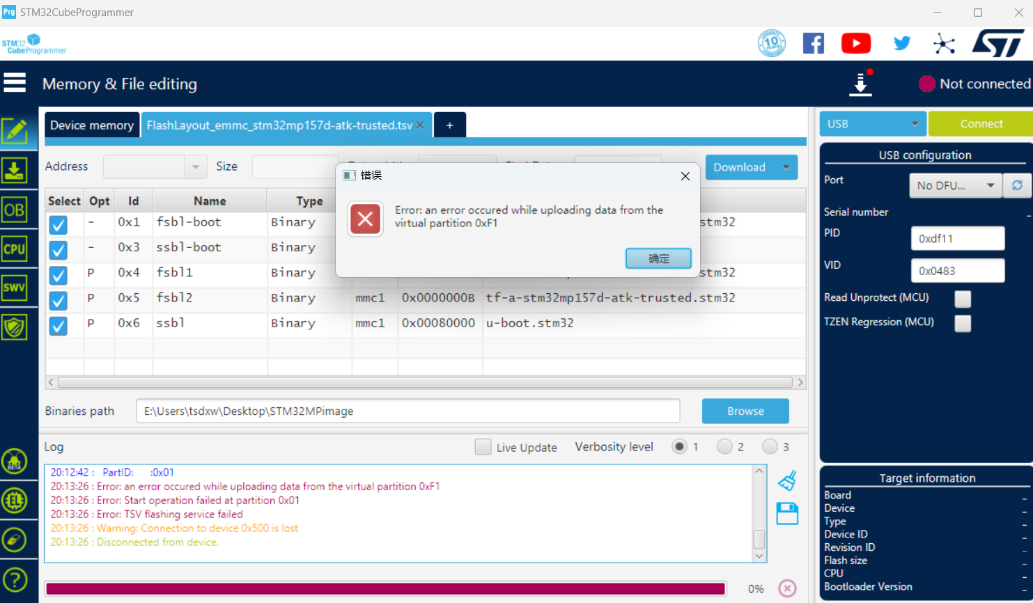Click the Download button
This screenshot has height=603, width=1033.
[x=740, y=167]
